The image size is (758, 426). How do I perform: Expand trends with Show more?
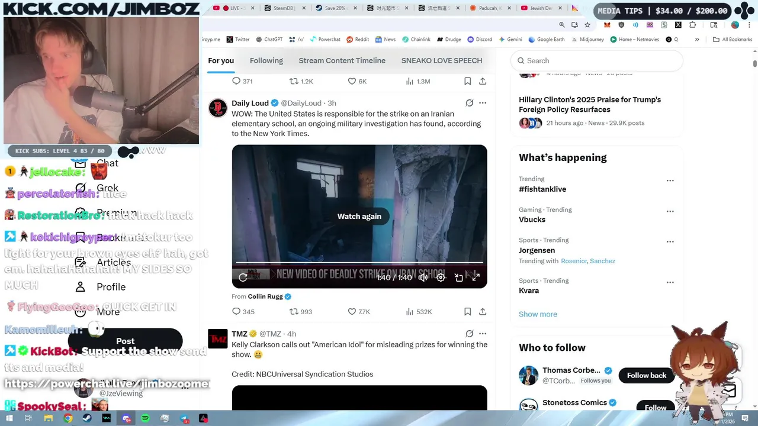(x=538, y=314)
